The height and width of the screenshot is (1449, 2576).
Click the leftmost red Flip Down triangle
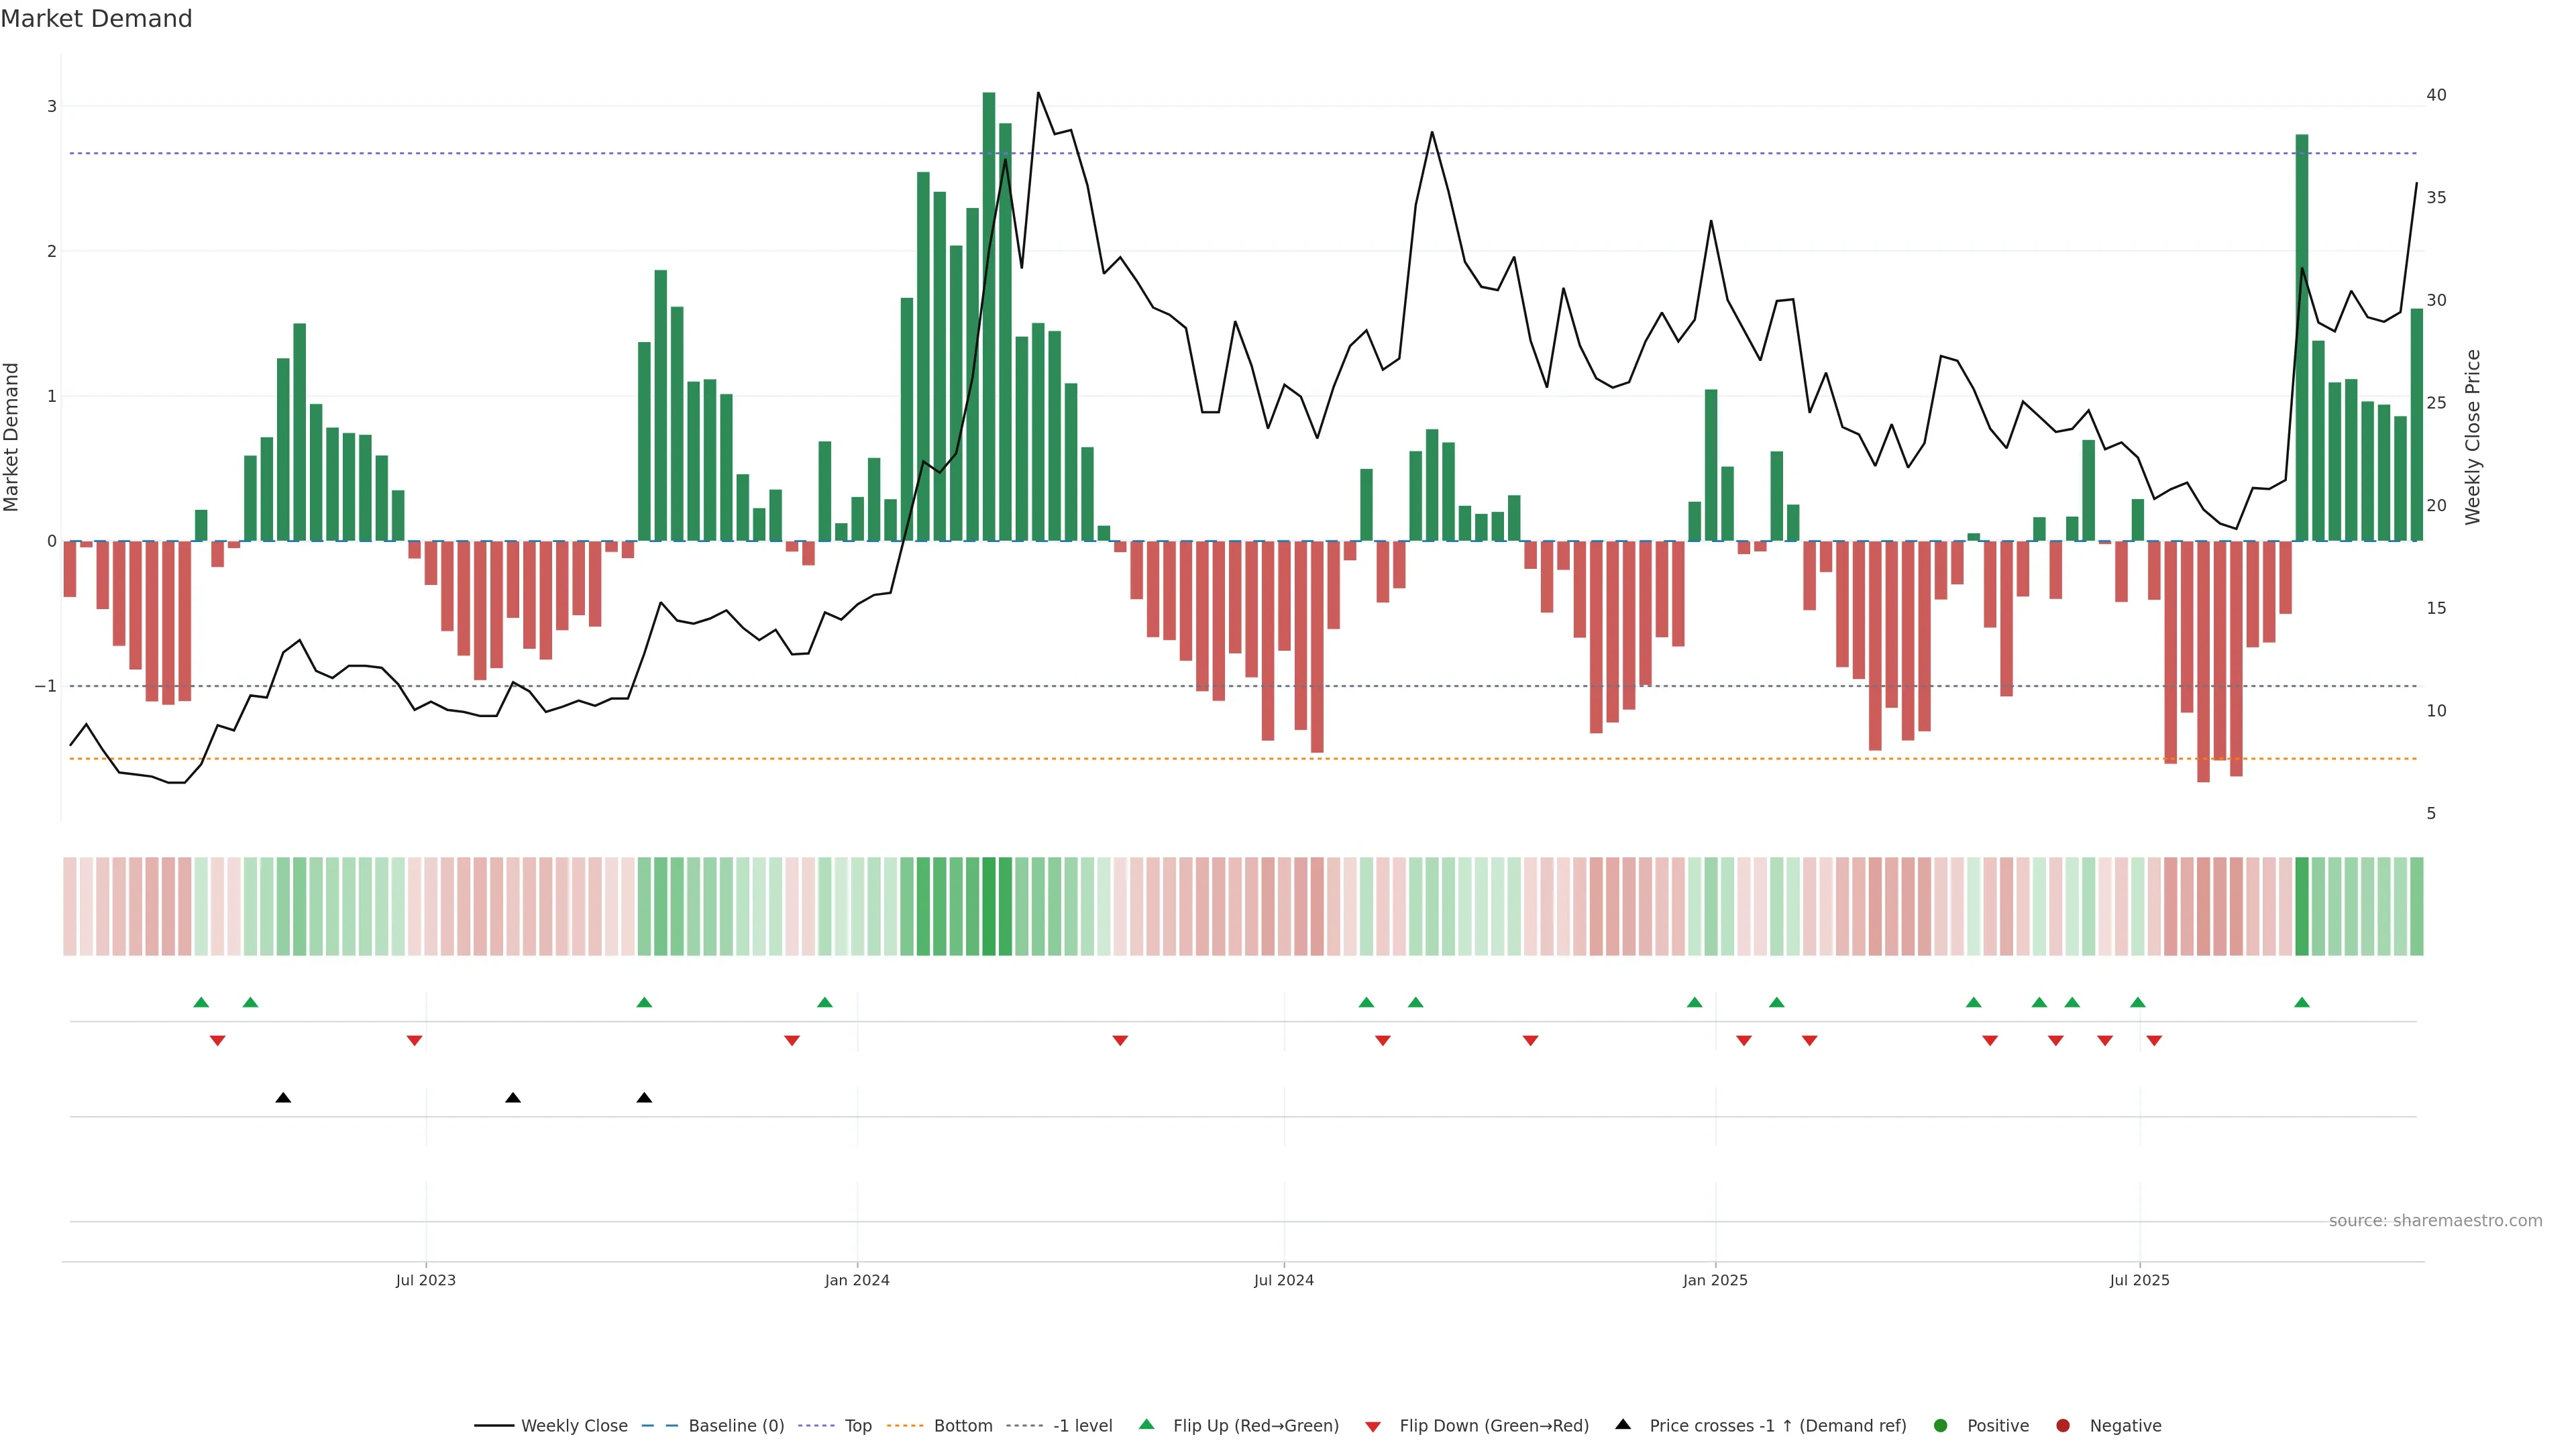click(217, 1041)
